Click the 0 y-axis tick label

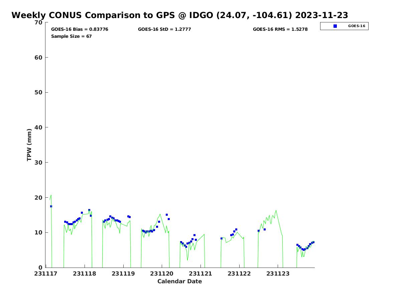coord(41,268)
